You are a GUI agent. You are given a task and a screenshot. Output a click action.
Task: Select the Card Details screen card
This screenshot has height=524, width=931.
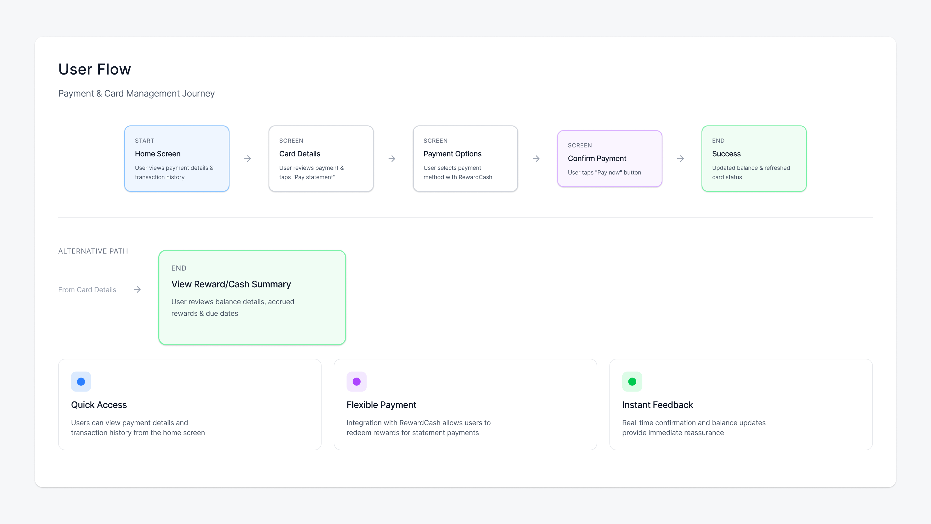coord(321,159)
